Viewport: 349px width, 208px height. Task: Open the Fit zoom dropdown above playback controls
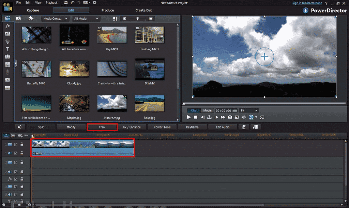point(249,110)
